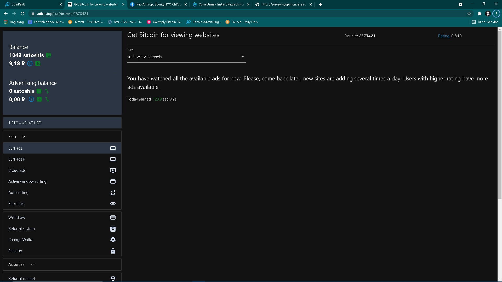Click the Security lock icon
Screen dimensions: 502x282
coord(113,251)
